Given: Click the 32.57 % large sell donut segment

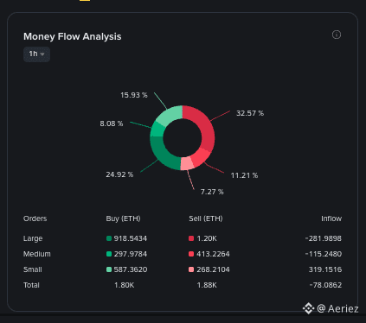Looking at the screenshot, I should (206, 128).
